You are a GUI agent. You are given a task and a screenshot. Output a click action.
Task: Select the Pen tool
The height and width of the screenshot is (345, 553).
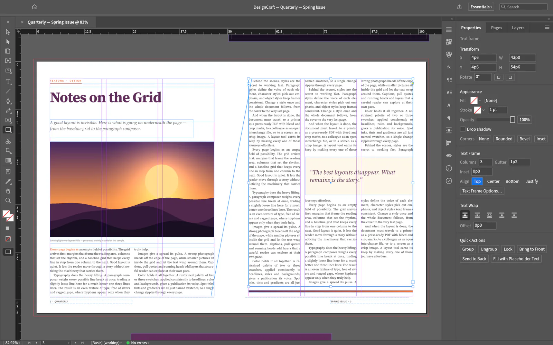pyautogui.click(x=8, y=101)
